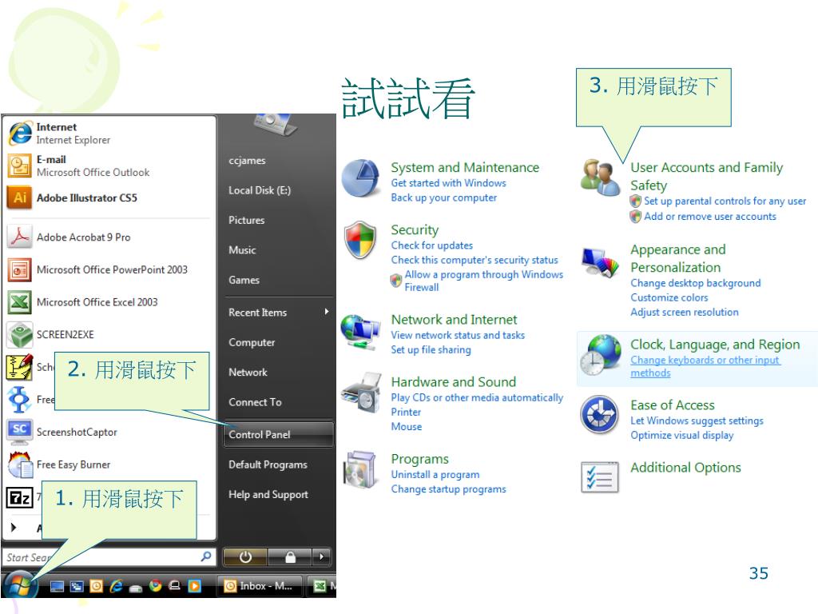
Task: Click the System and Maintenance icon
Action: click(x=360, y=178)
